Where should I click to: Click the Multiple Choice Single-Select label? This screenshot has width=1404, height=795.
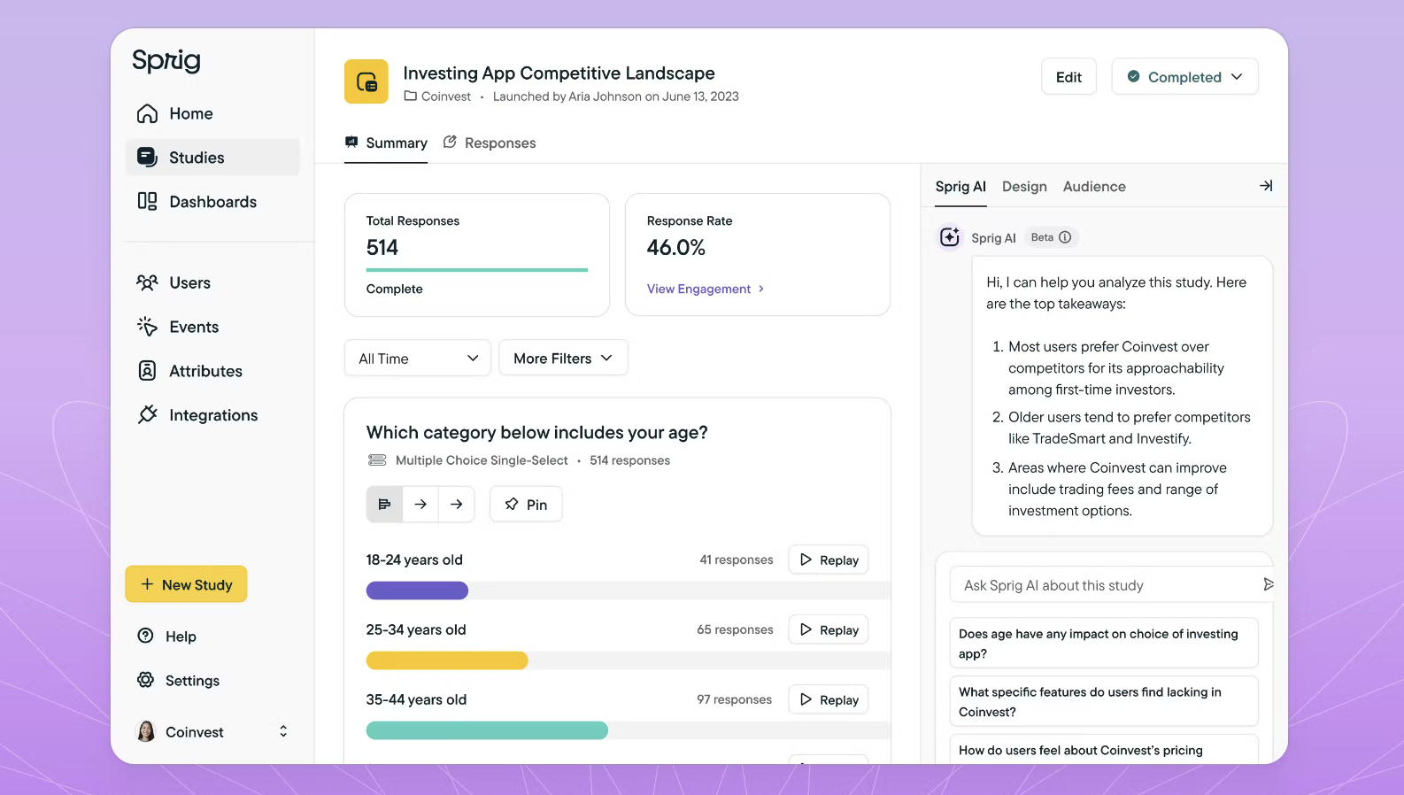click(x=482, y=460)
